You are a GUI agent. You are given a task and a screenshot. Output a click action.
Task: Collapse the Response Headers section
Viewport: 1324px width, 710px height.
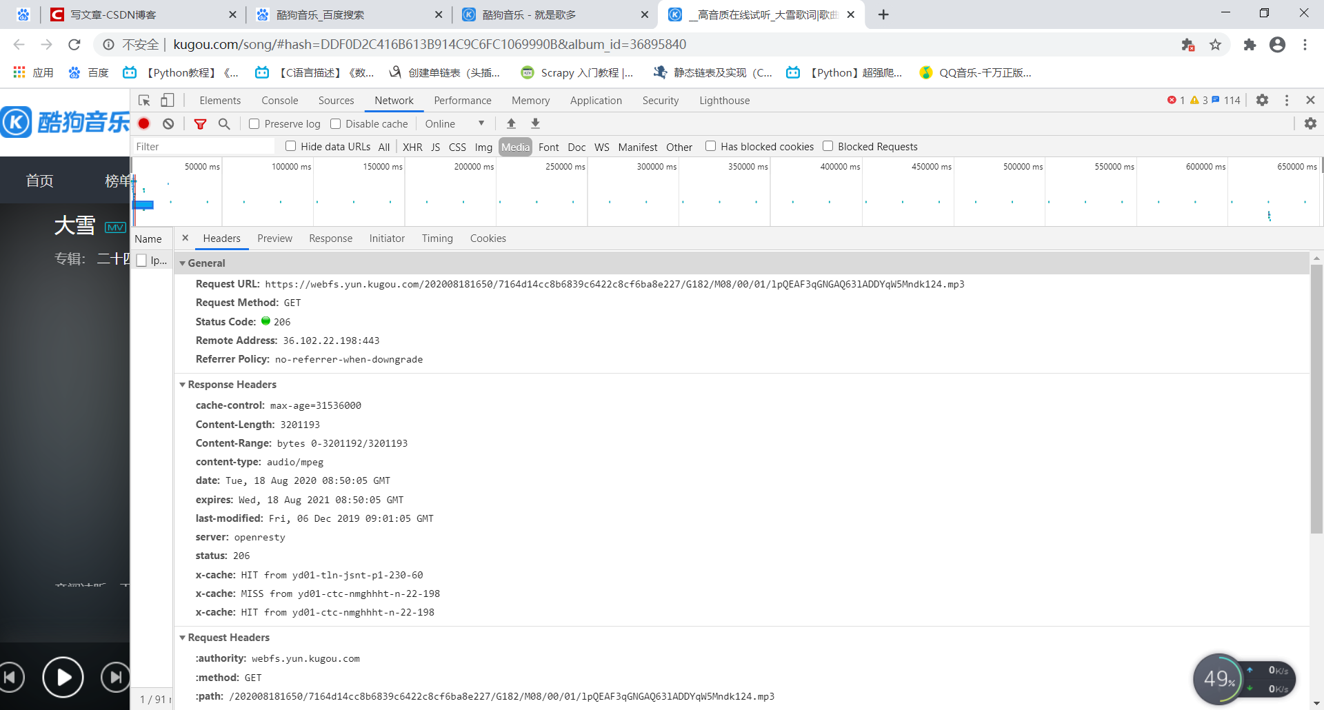(x=183, y=385)
